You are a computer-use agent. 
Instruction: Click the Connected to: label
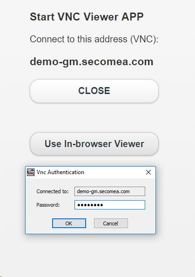pyautogui.click(x=53, y=191)
